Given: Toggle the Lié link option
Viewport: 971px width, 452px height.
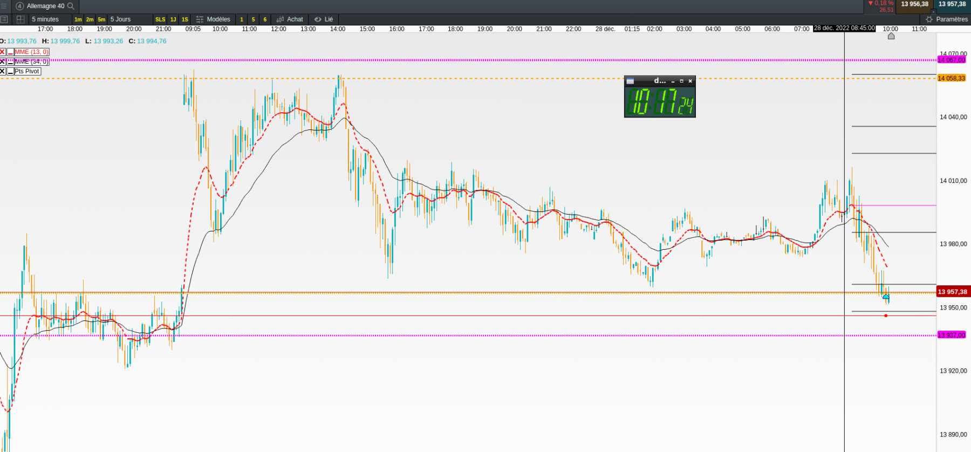Looking at the screenshot, I should (x=324, y=19).
